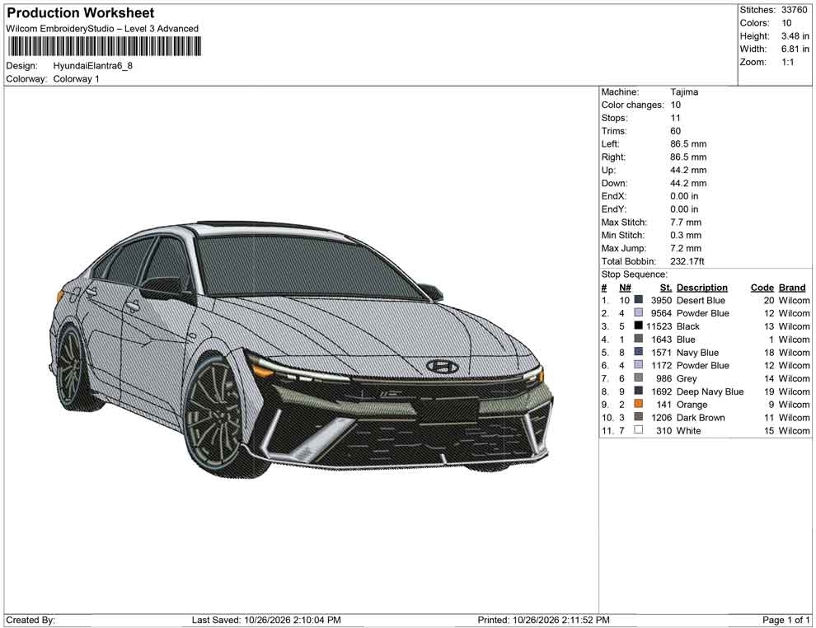Click the "Brand" column header
816x628 pixels.
click(x=792, y=288)
